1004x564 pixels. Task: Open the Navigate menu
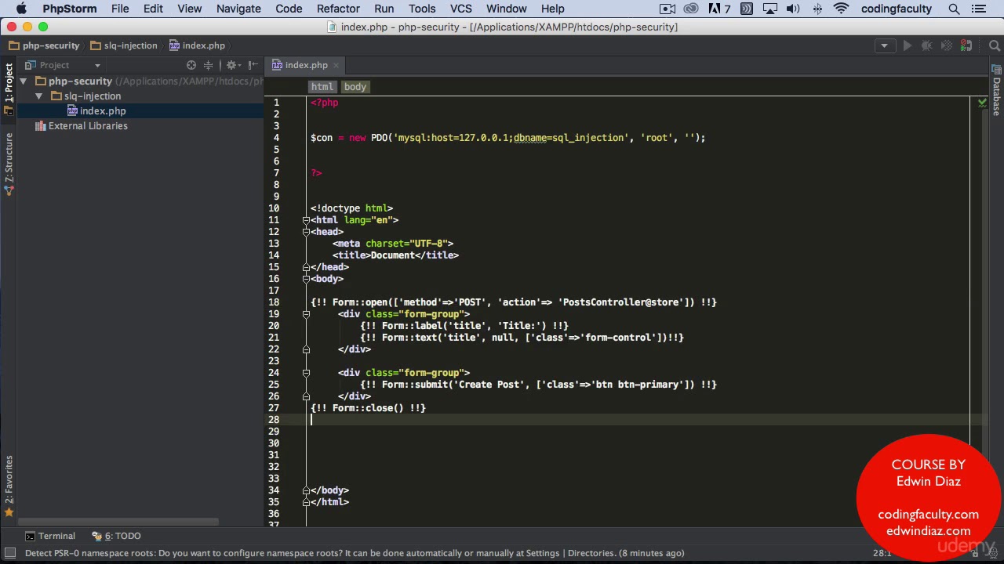coord(238,9)
